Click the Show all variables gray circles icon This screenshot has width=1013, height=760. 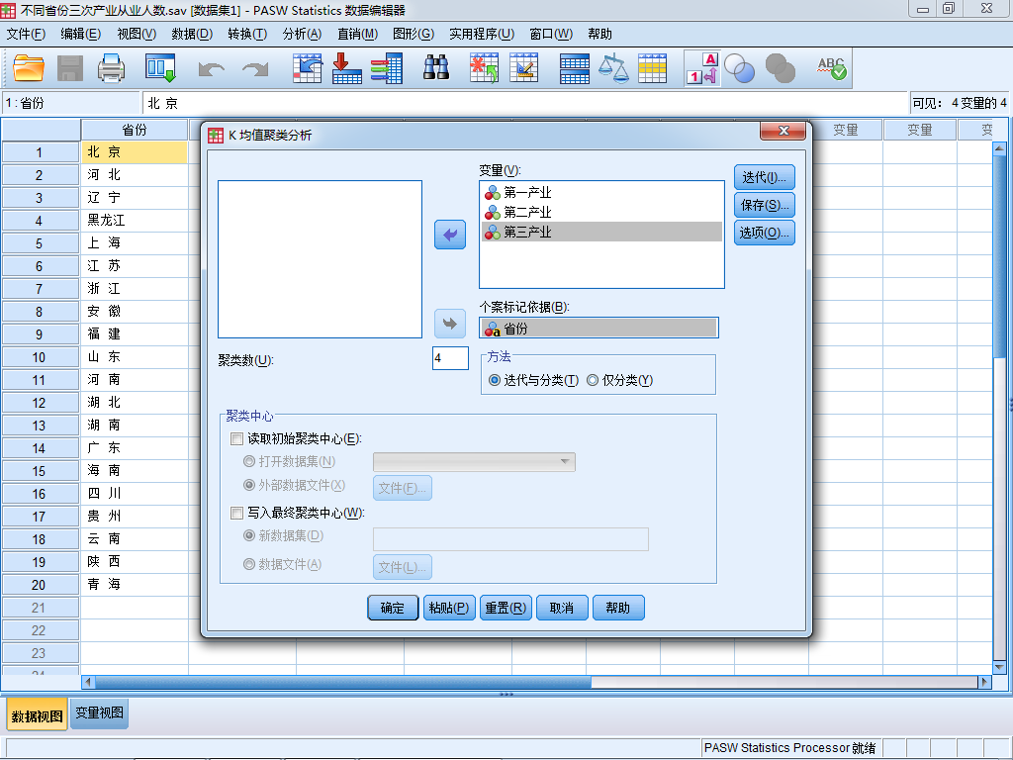780,68
